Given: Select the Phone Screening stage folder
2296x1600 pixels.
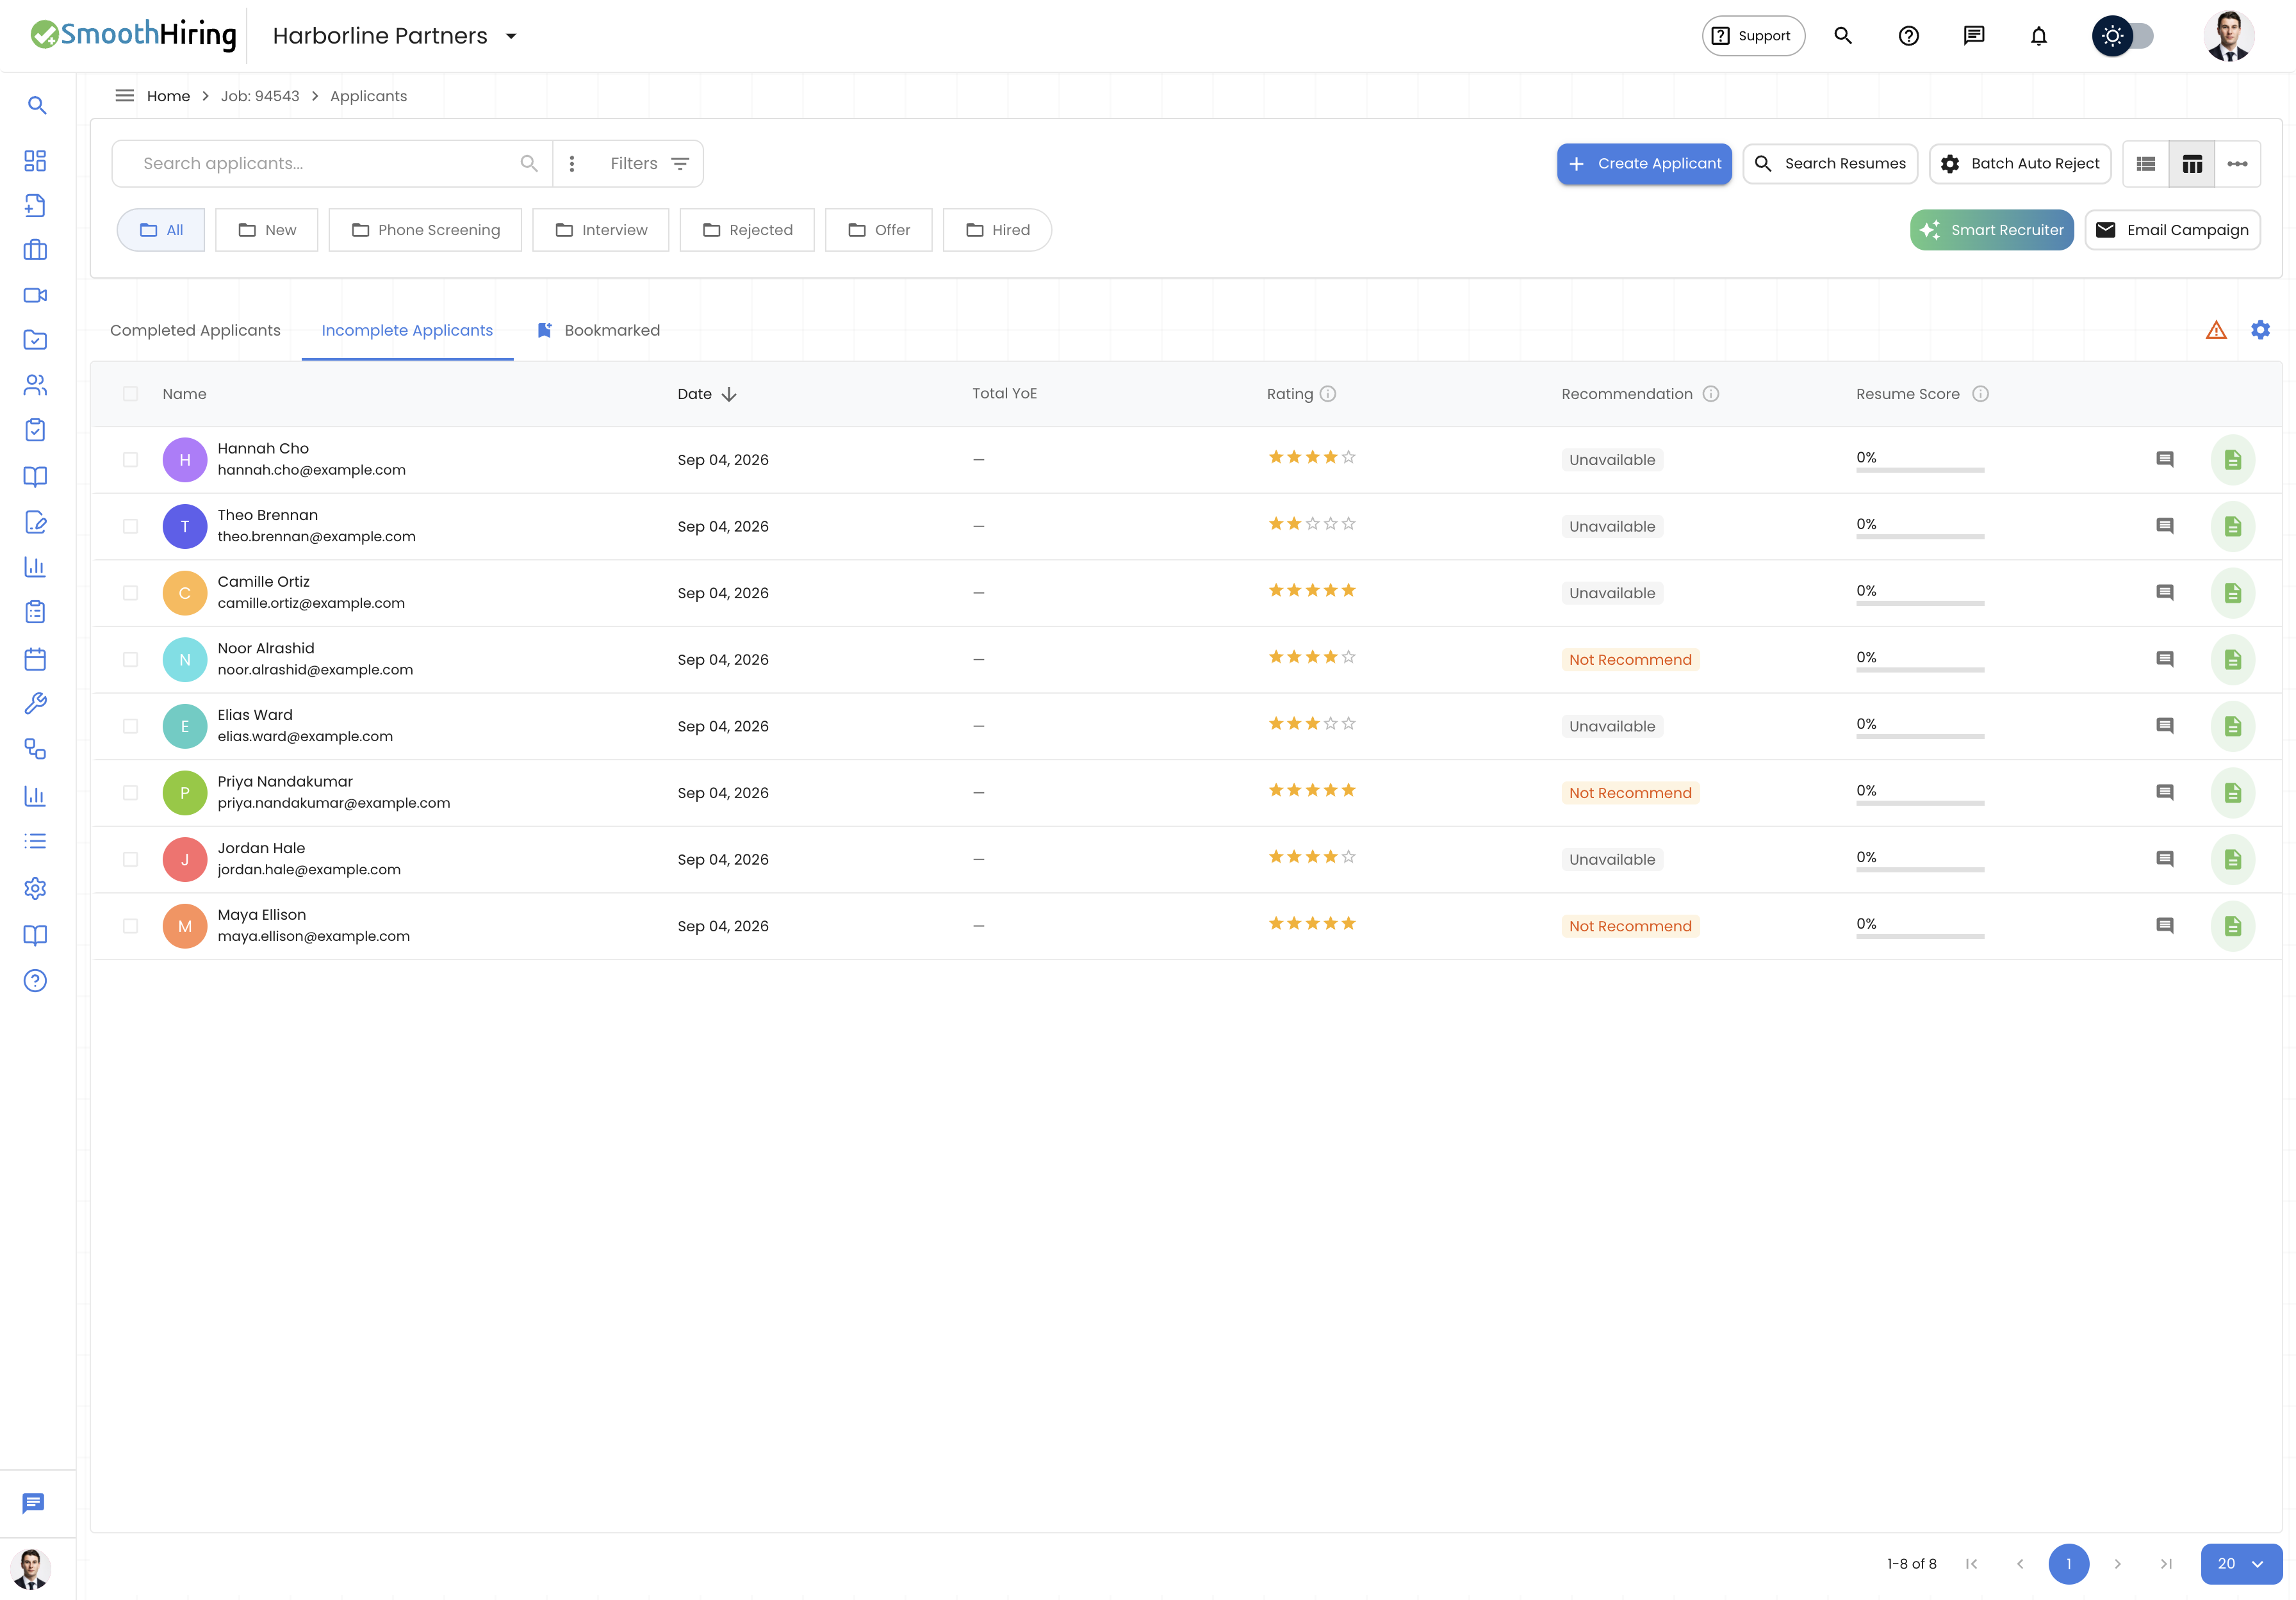Looking at the screenshot, I should pyautogui.click(x=425, y=230).
